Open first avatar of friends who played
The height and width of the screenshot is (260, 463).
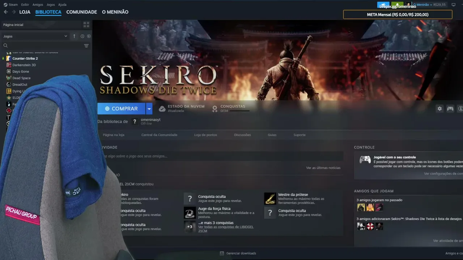(x=361, y=207)
